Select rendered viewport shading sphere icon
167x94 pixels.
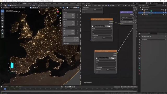click(x=78, y=8)
